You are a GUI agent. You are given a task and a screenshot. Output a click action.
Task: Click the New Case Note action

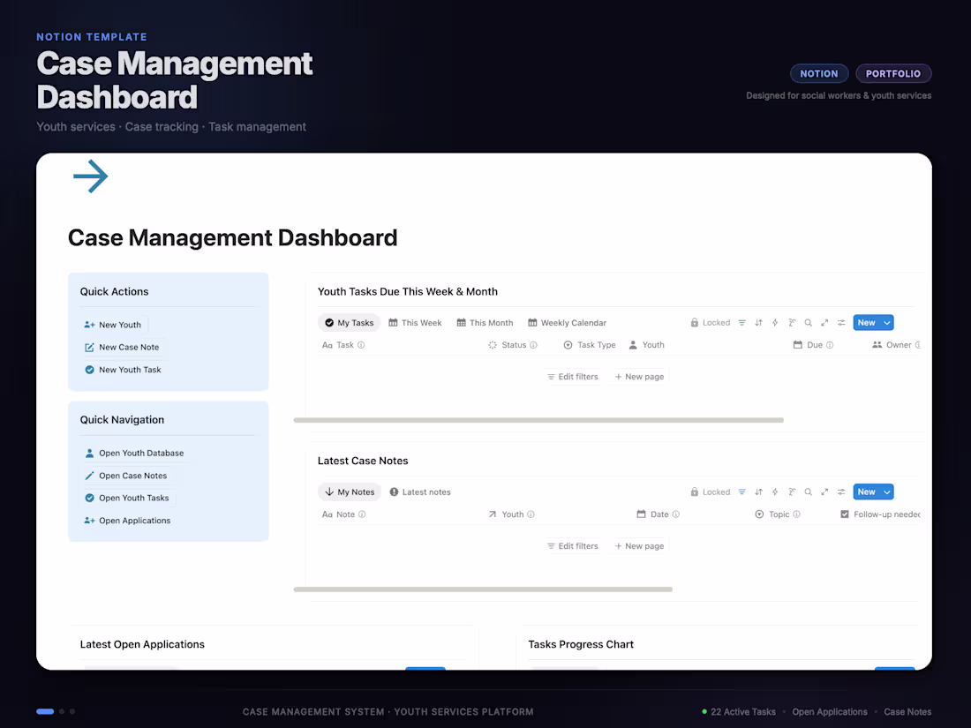122,348
